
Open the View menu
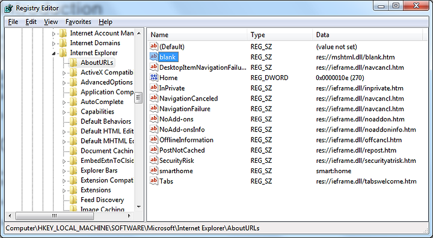51,22
